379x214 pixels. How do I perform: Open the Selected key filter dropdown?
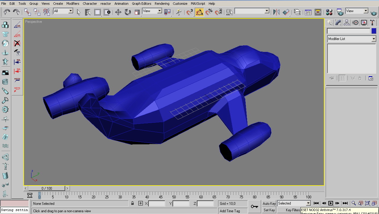[x=308, y=203]
